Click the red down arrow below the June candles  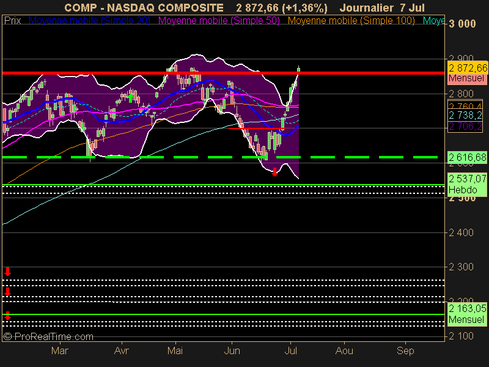click(274, 172)
